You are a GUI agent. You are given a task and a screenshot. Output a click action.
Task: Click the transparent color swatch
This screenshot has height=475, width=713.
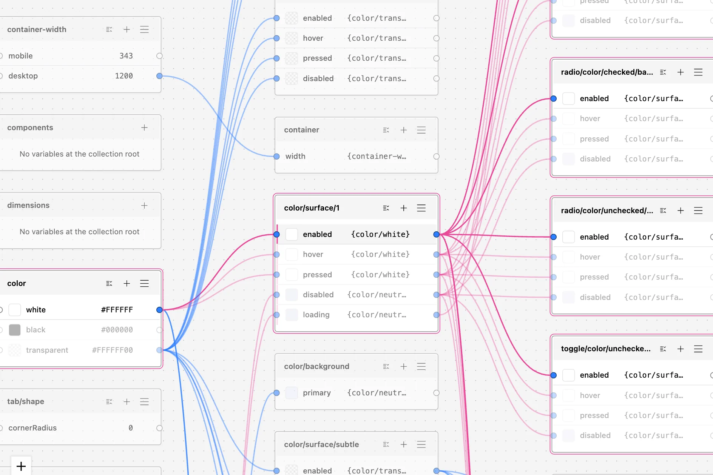(15, 350)
